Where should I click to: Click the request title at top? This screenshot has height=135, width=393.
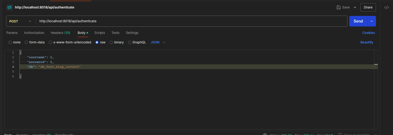tap(44, 7)
